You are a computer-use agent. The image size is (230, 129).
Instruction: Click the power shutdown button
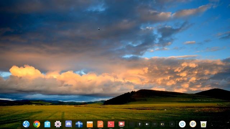(182, 124)
